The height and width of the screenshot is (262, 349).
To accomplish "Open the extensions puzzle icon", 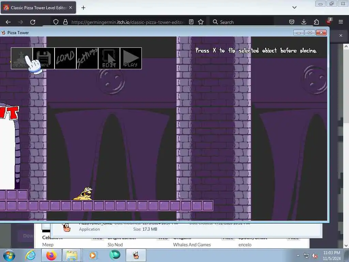I will [316, 22].
